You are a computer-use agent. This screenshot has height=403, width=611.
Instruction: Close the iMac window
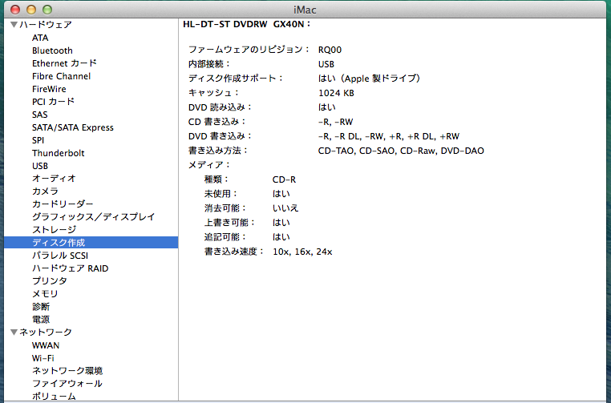click(15, 10)
